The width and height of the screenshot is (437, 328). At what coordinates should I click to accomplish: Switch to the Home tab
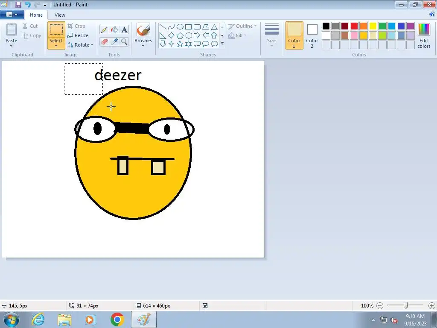coord(36,15)
